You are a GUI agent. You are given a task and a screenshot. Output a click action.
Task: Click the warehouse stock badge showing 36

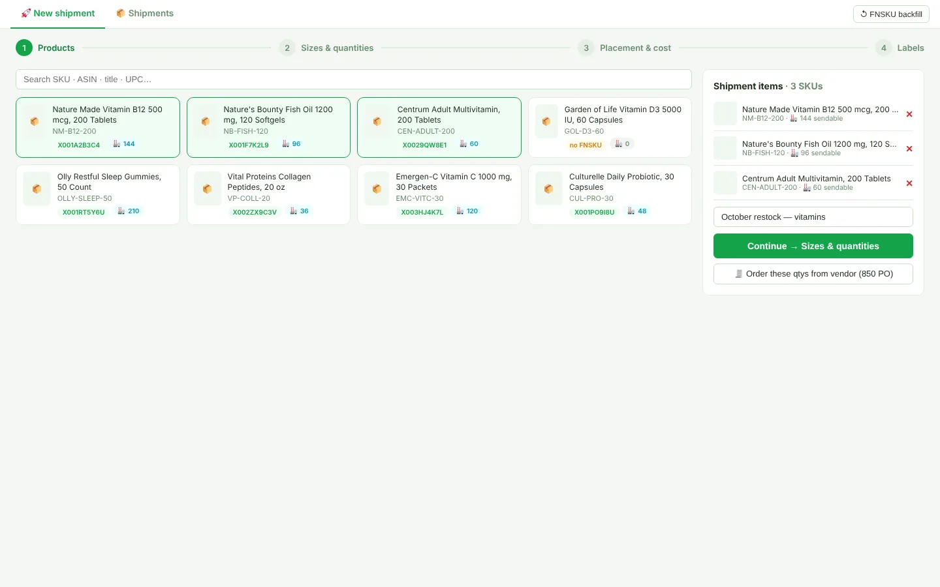point(299,211)
